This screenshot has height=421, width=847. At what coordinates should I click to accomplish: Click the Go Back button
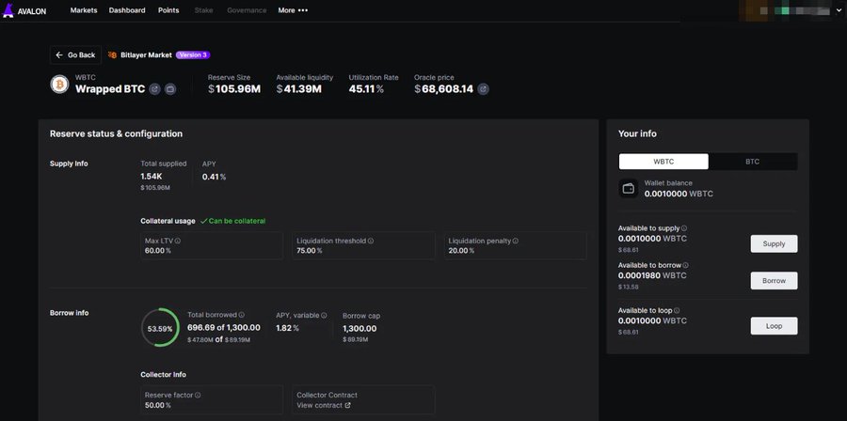click(x=75, y=55)
